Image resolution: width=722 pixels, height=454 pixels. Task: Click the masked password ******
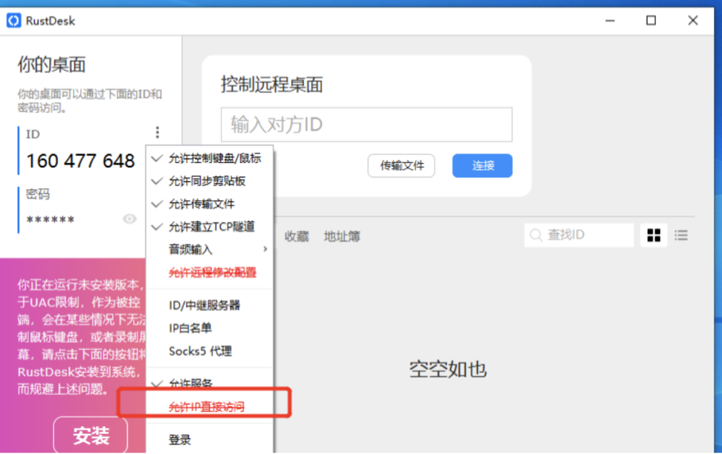[x=50, y=219]
